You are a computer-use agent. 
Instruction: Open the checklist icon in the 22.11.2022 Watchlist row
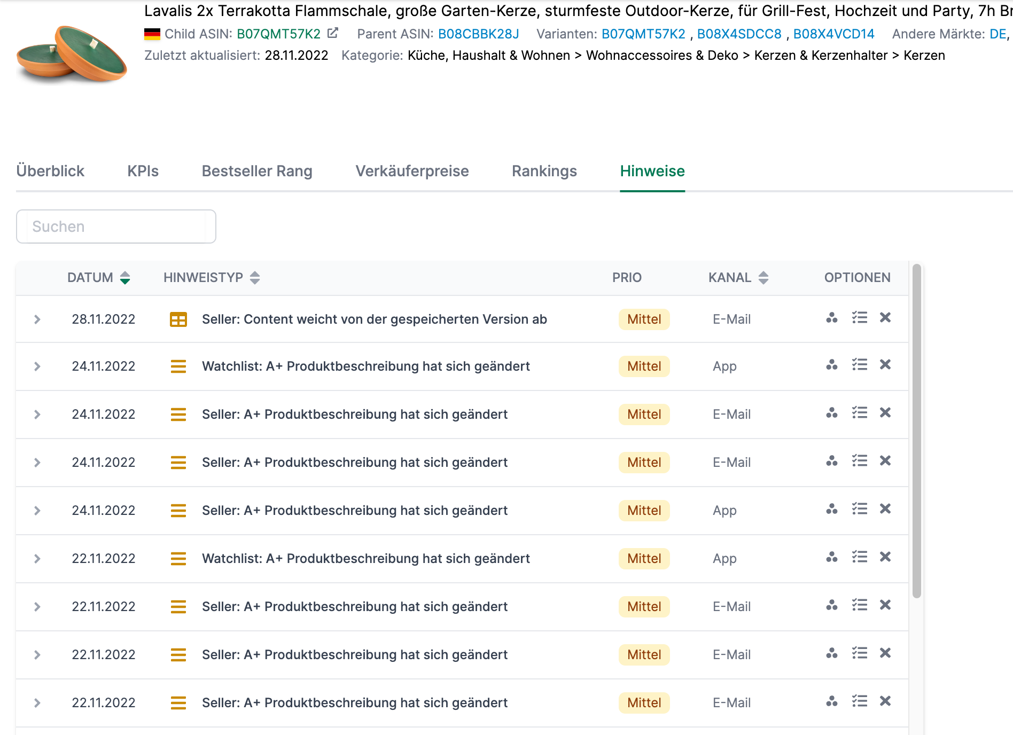[x=860, y=557]
